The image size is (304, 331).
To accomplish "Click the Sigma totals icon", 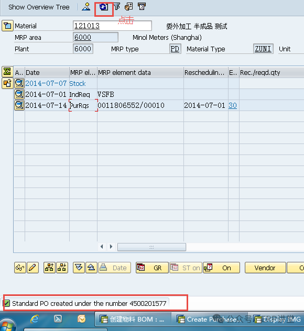I will pos(7,72).
